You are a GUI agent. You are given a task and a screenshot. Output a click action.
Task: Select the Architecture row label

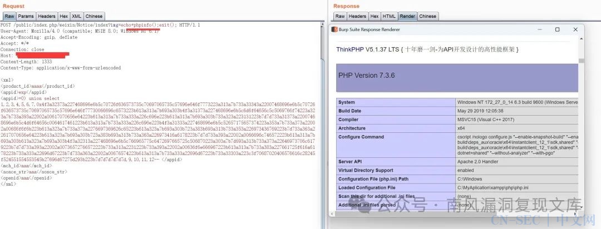click(x=352, y=128)
